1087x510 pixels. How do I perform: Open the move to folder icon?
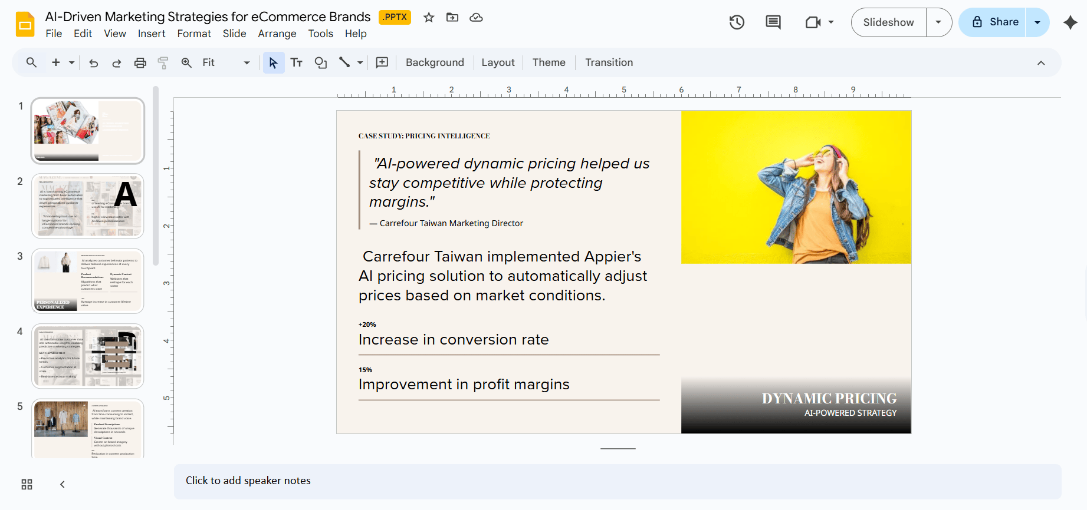pos(452,18)
